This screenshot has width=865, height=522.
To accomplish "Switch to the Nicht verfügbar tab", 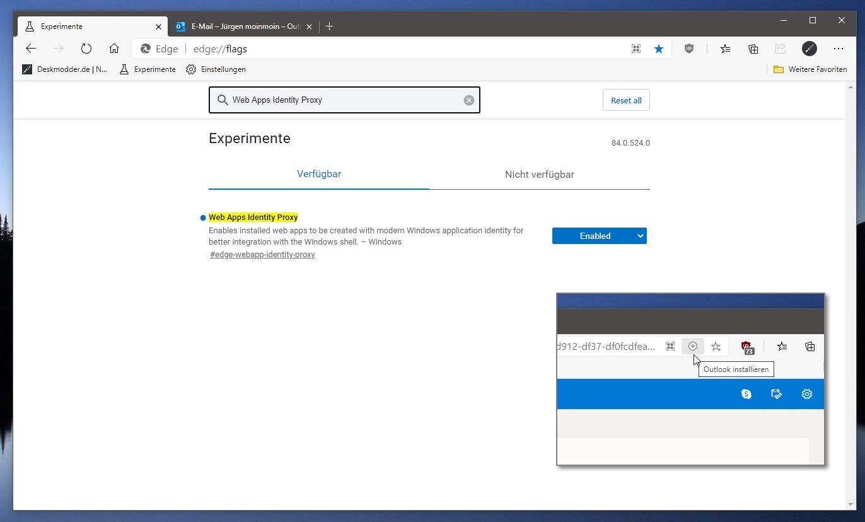I will (x=540, y=175).
